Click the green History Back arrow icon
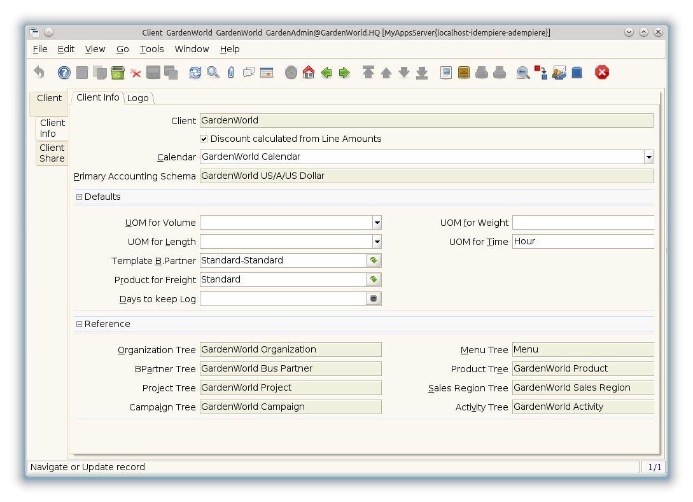 (x=326, y=73)
